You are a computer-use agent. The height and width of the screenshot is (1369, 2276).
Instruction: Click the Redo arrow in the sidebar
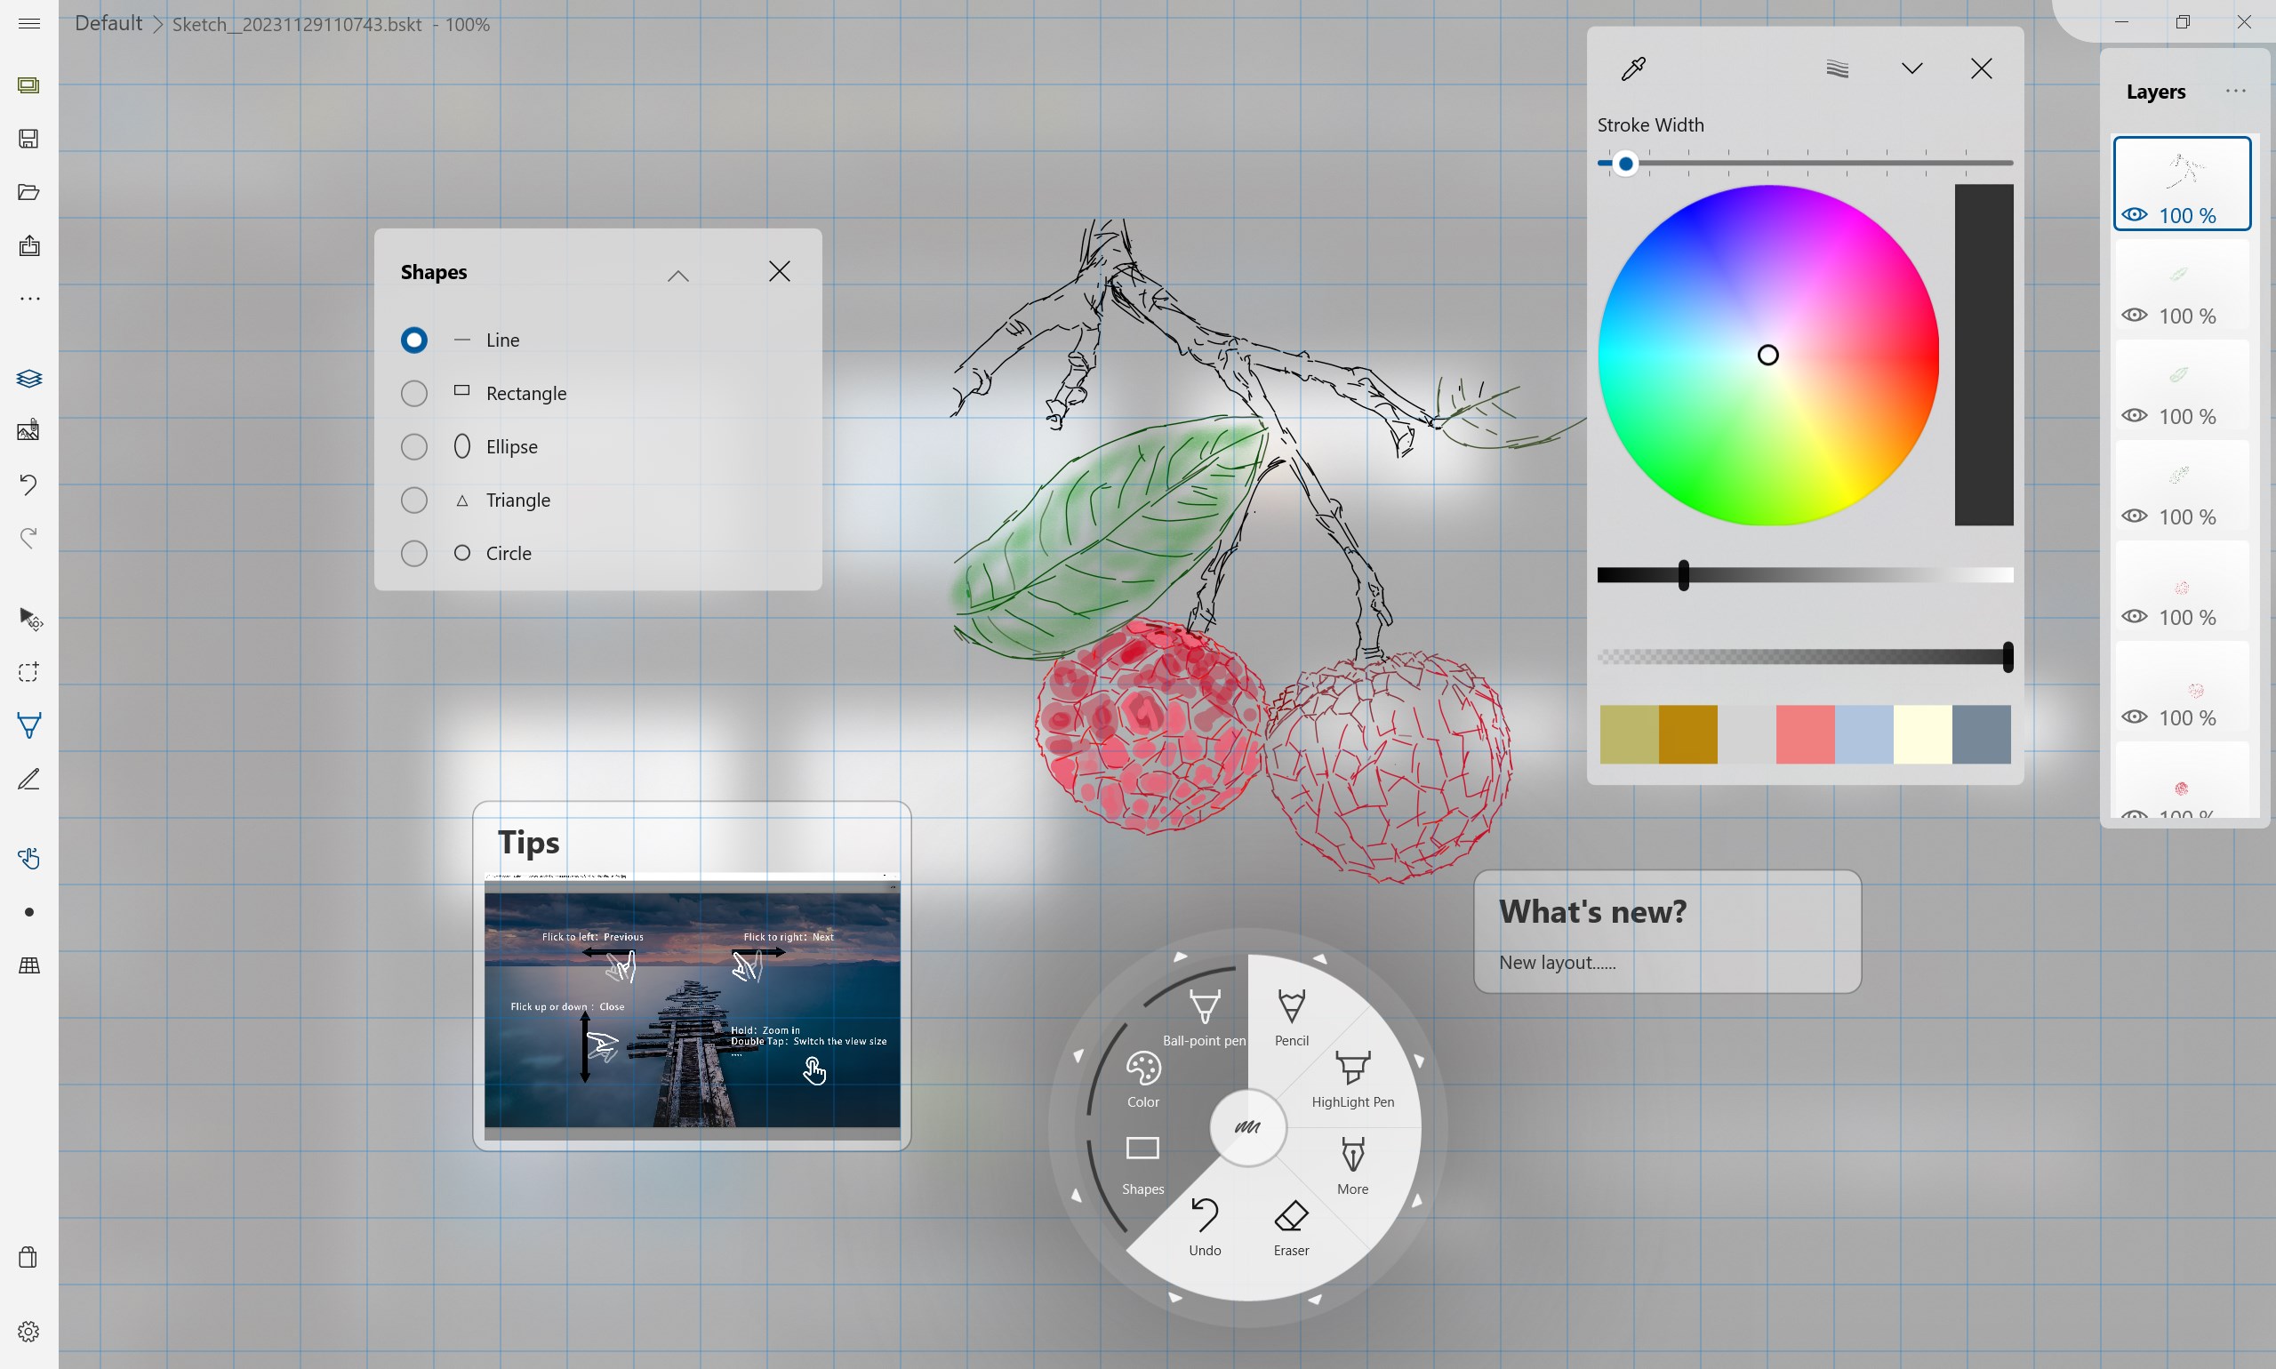(x=28, y=538)
